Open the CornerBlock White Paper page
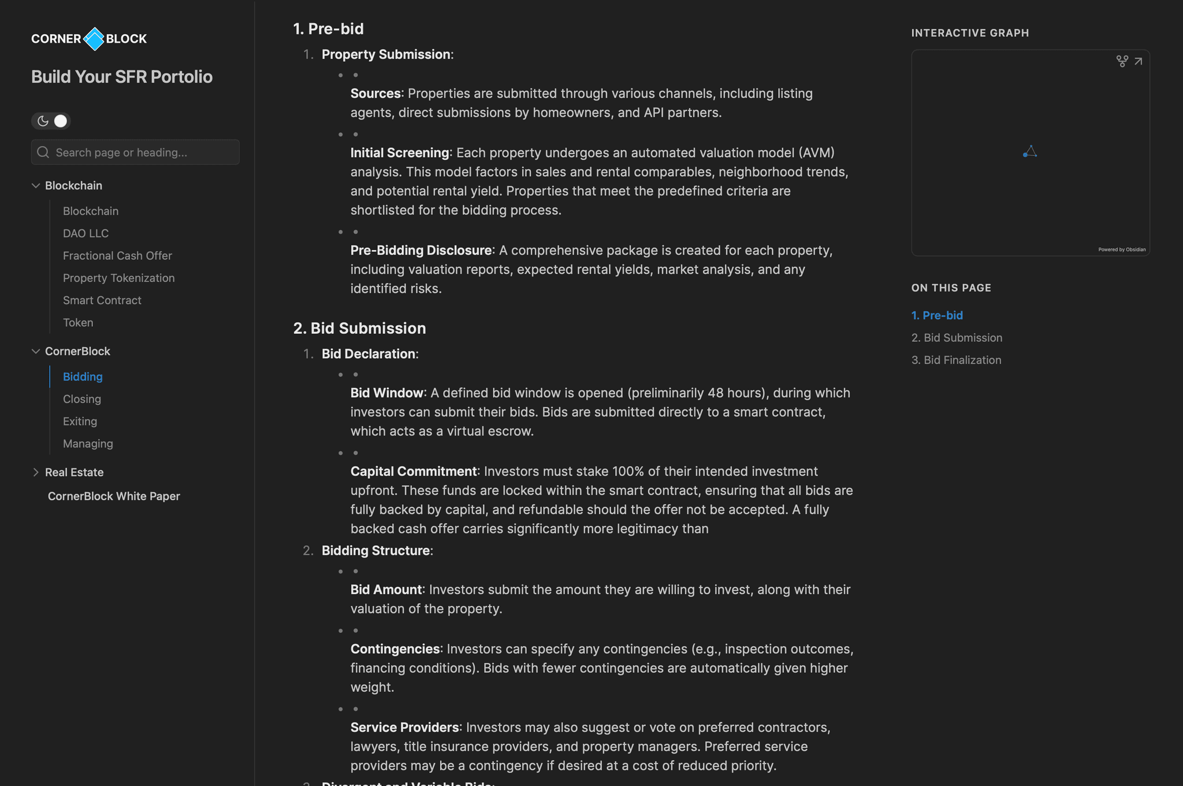1183x786 pixels. (x=114, y=496)
